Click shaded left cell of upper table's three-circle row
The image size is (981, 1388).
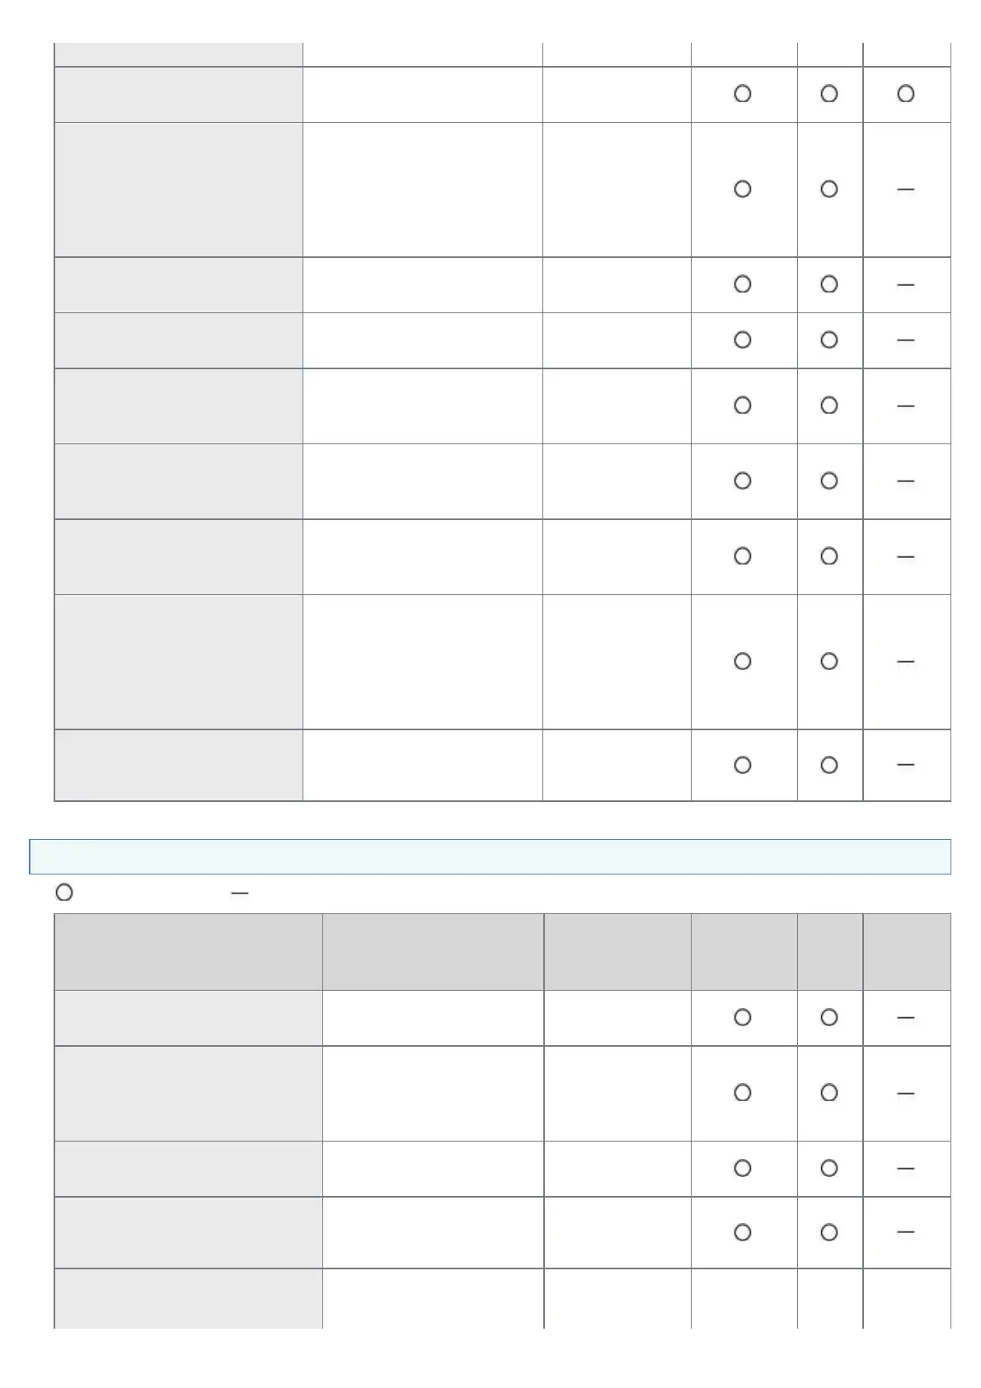[178, 95]
